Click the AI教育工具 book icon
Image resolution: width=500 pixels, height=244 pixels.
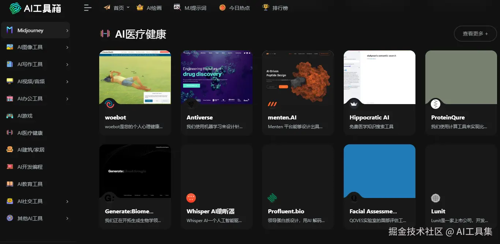click(10, 184)
